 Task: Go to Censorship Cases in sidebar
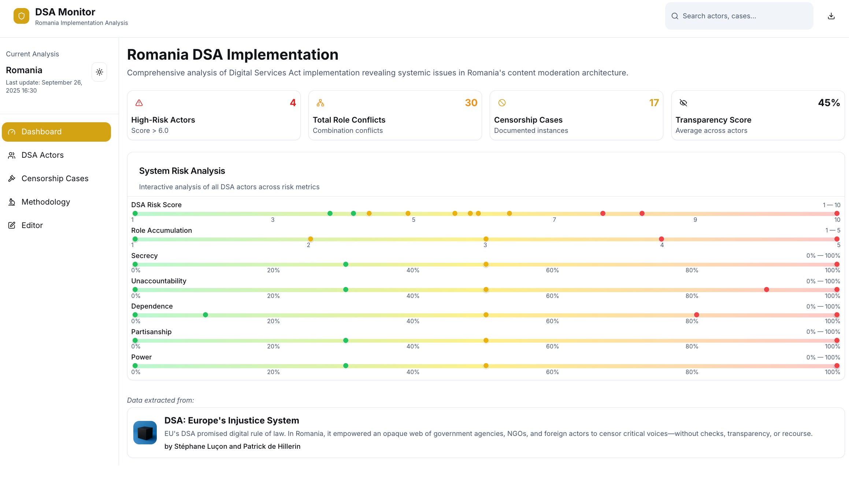56,179
